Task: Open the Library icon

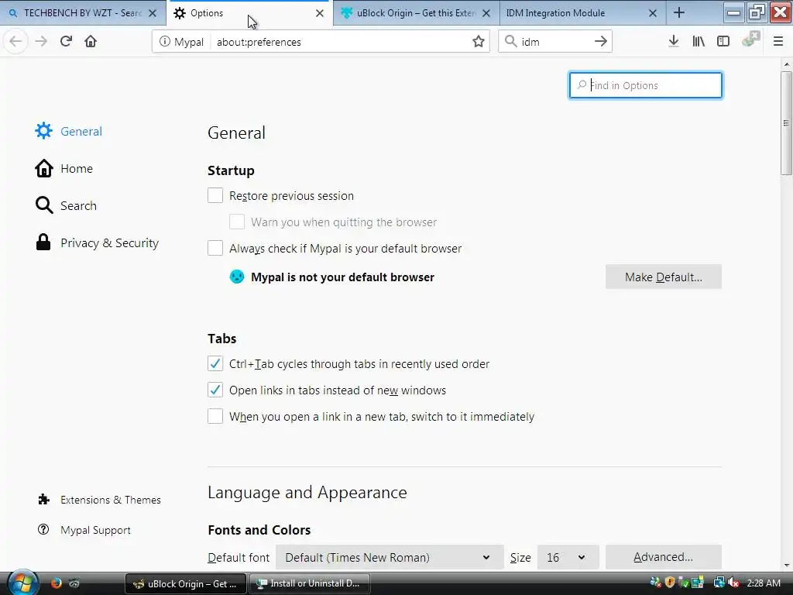Action: (699, 42)
